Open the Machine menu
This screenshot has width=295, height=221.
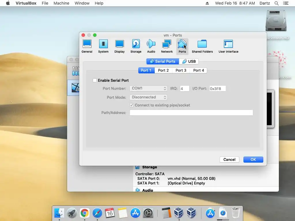tap(61, 3)
